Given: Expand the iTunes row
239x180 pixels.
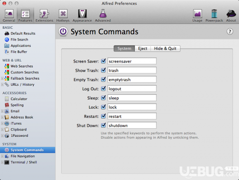Looking at the screenshot, I should click(x=2, y=123).
